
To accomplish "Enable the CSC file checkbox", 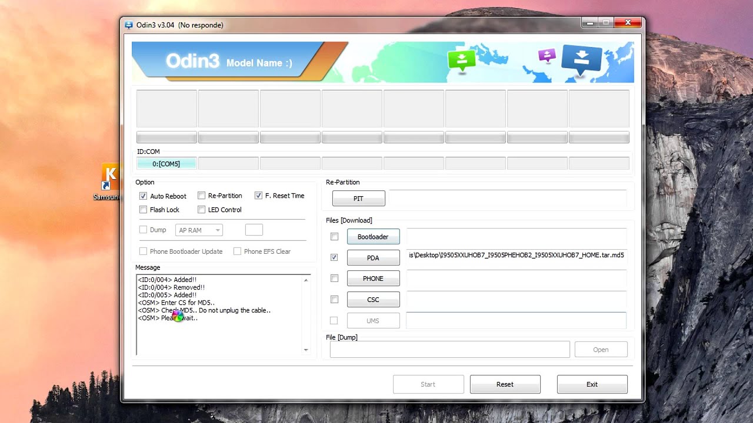I will pos(334,300).
